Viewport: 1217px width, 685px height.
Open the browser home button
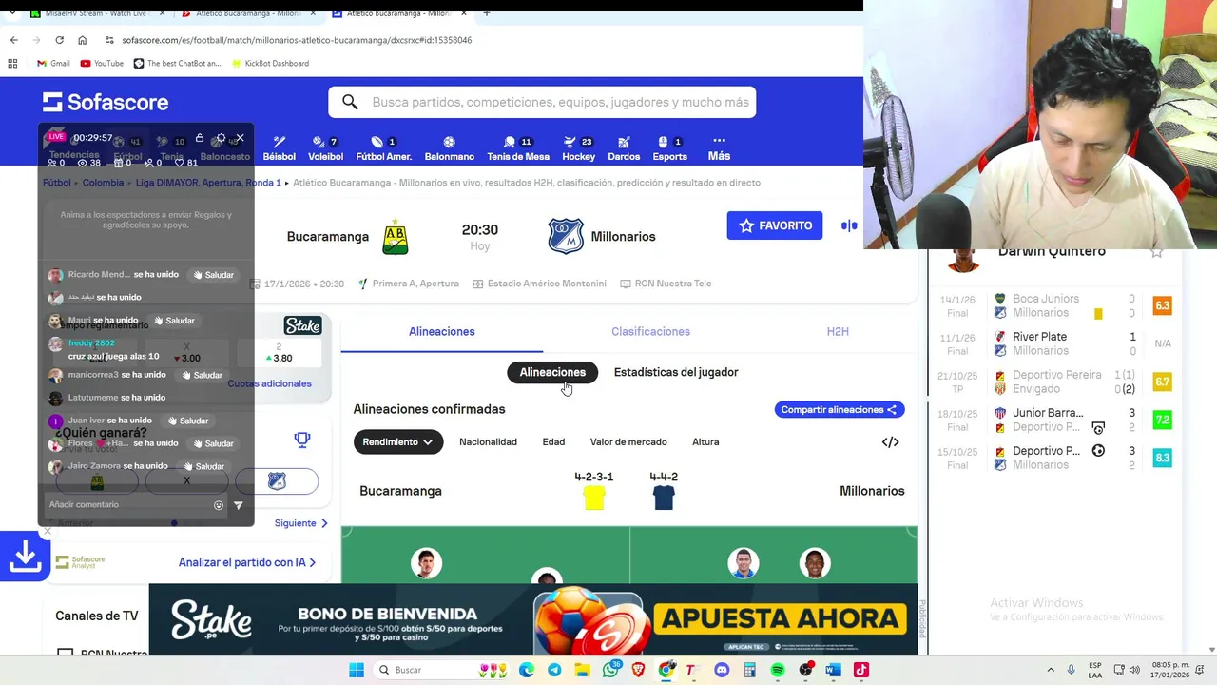coord(82,40)
